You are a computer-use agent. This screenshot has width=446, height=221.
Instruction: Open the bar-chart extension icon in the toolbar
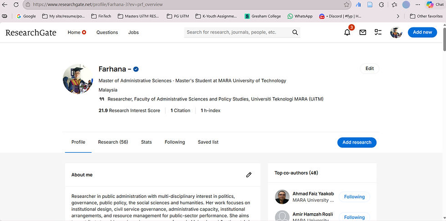(359, 5)
